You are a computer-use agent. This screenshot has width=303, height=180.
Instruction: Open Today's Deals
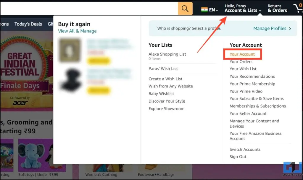[x=28, y=24]
